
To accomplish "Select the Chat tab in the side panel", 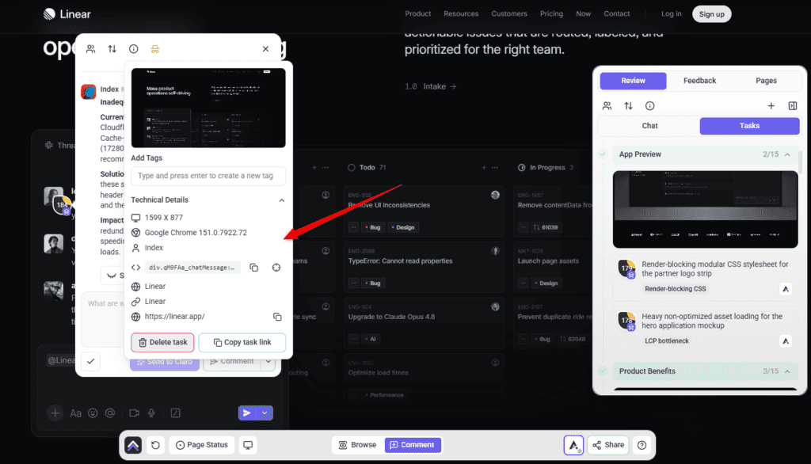I will coord(649,126).
